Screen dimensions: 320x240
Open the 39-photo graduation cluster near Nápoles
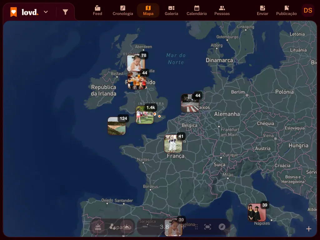click(x=257, y=212)
